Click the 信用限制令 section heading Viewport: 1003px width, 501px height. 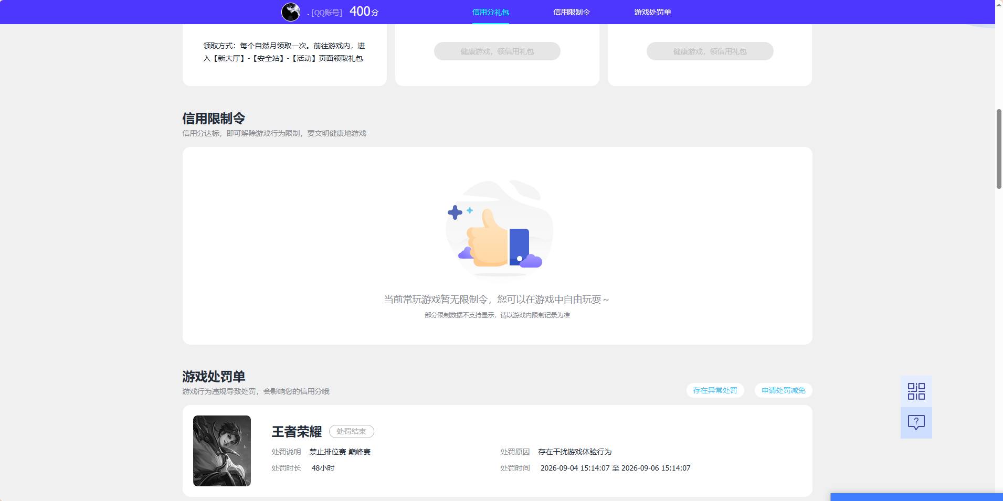pyautogui.click(x=214, y=119)
